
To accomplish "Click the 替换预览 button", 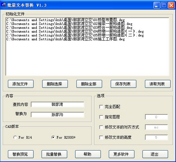I will point(21,154).
